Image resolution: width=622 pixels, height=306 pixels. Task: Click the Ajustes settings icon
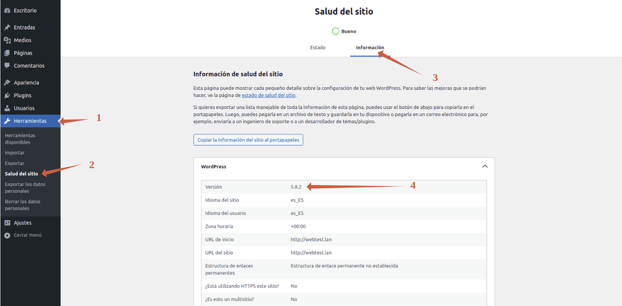click(x=7, y=223)
